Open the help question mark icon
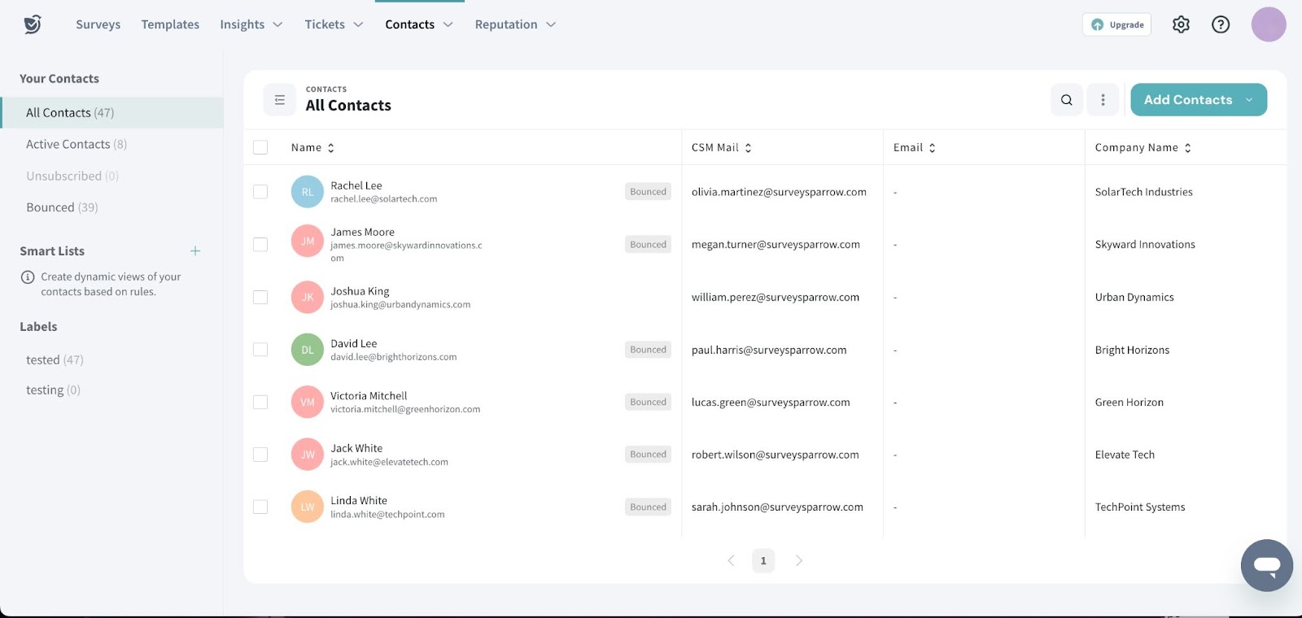This screenshot has height=618, width=1302. click(x=1221, y=24)
